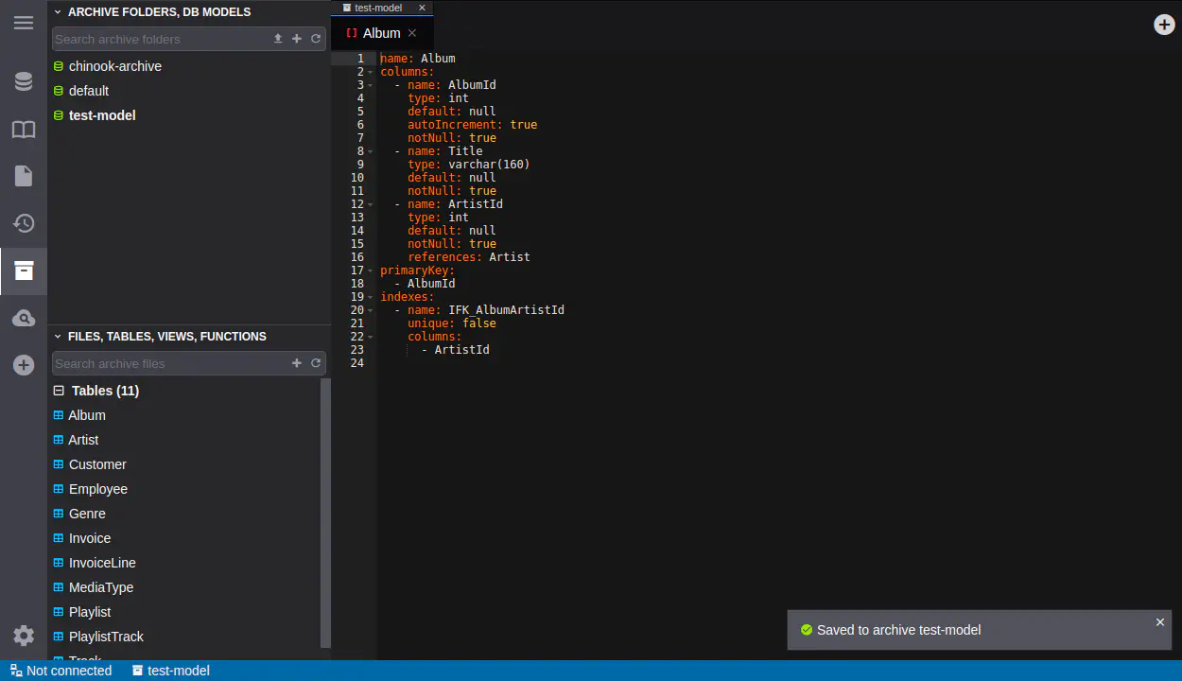This screenshot has height=681, width=1182.
Task: Dismiss the Saved to archive notification
Action: (1160, 622)
